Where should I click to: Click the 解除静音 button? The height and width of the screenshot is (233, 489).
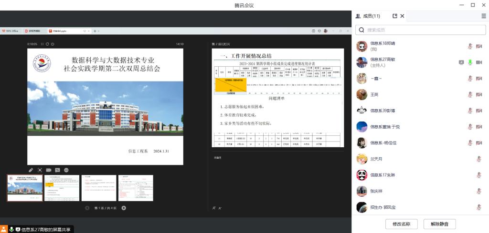439,223
